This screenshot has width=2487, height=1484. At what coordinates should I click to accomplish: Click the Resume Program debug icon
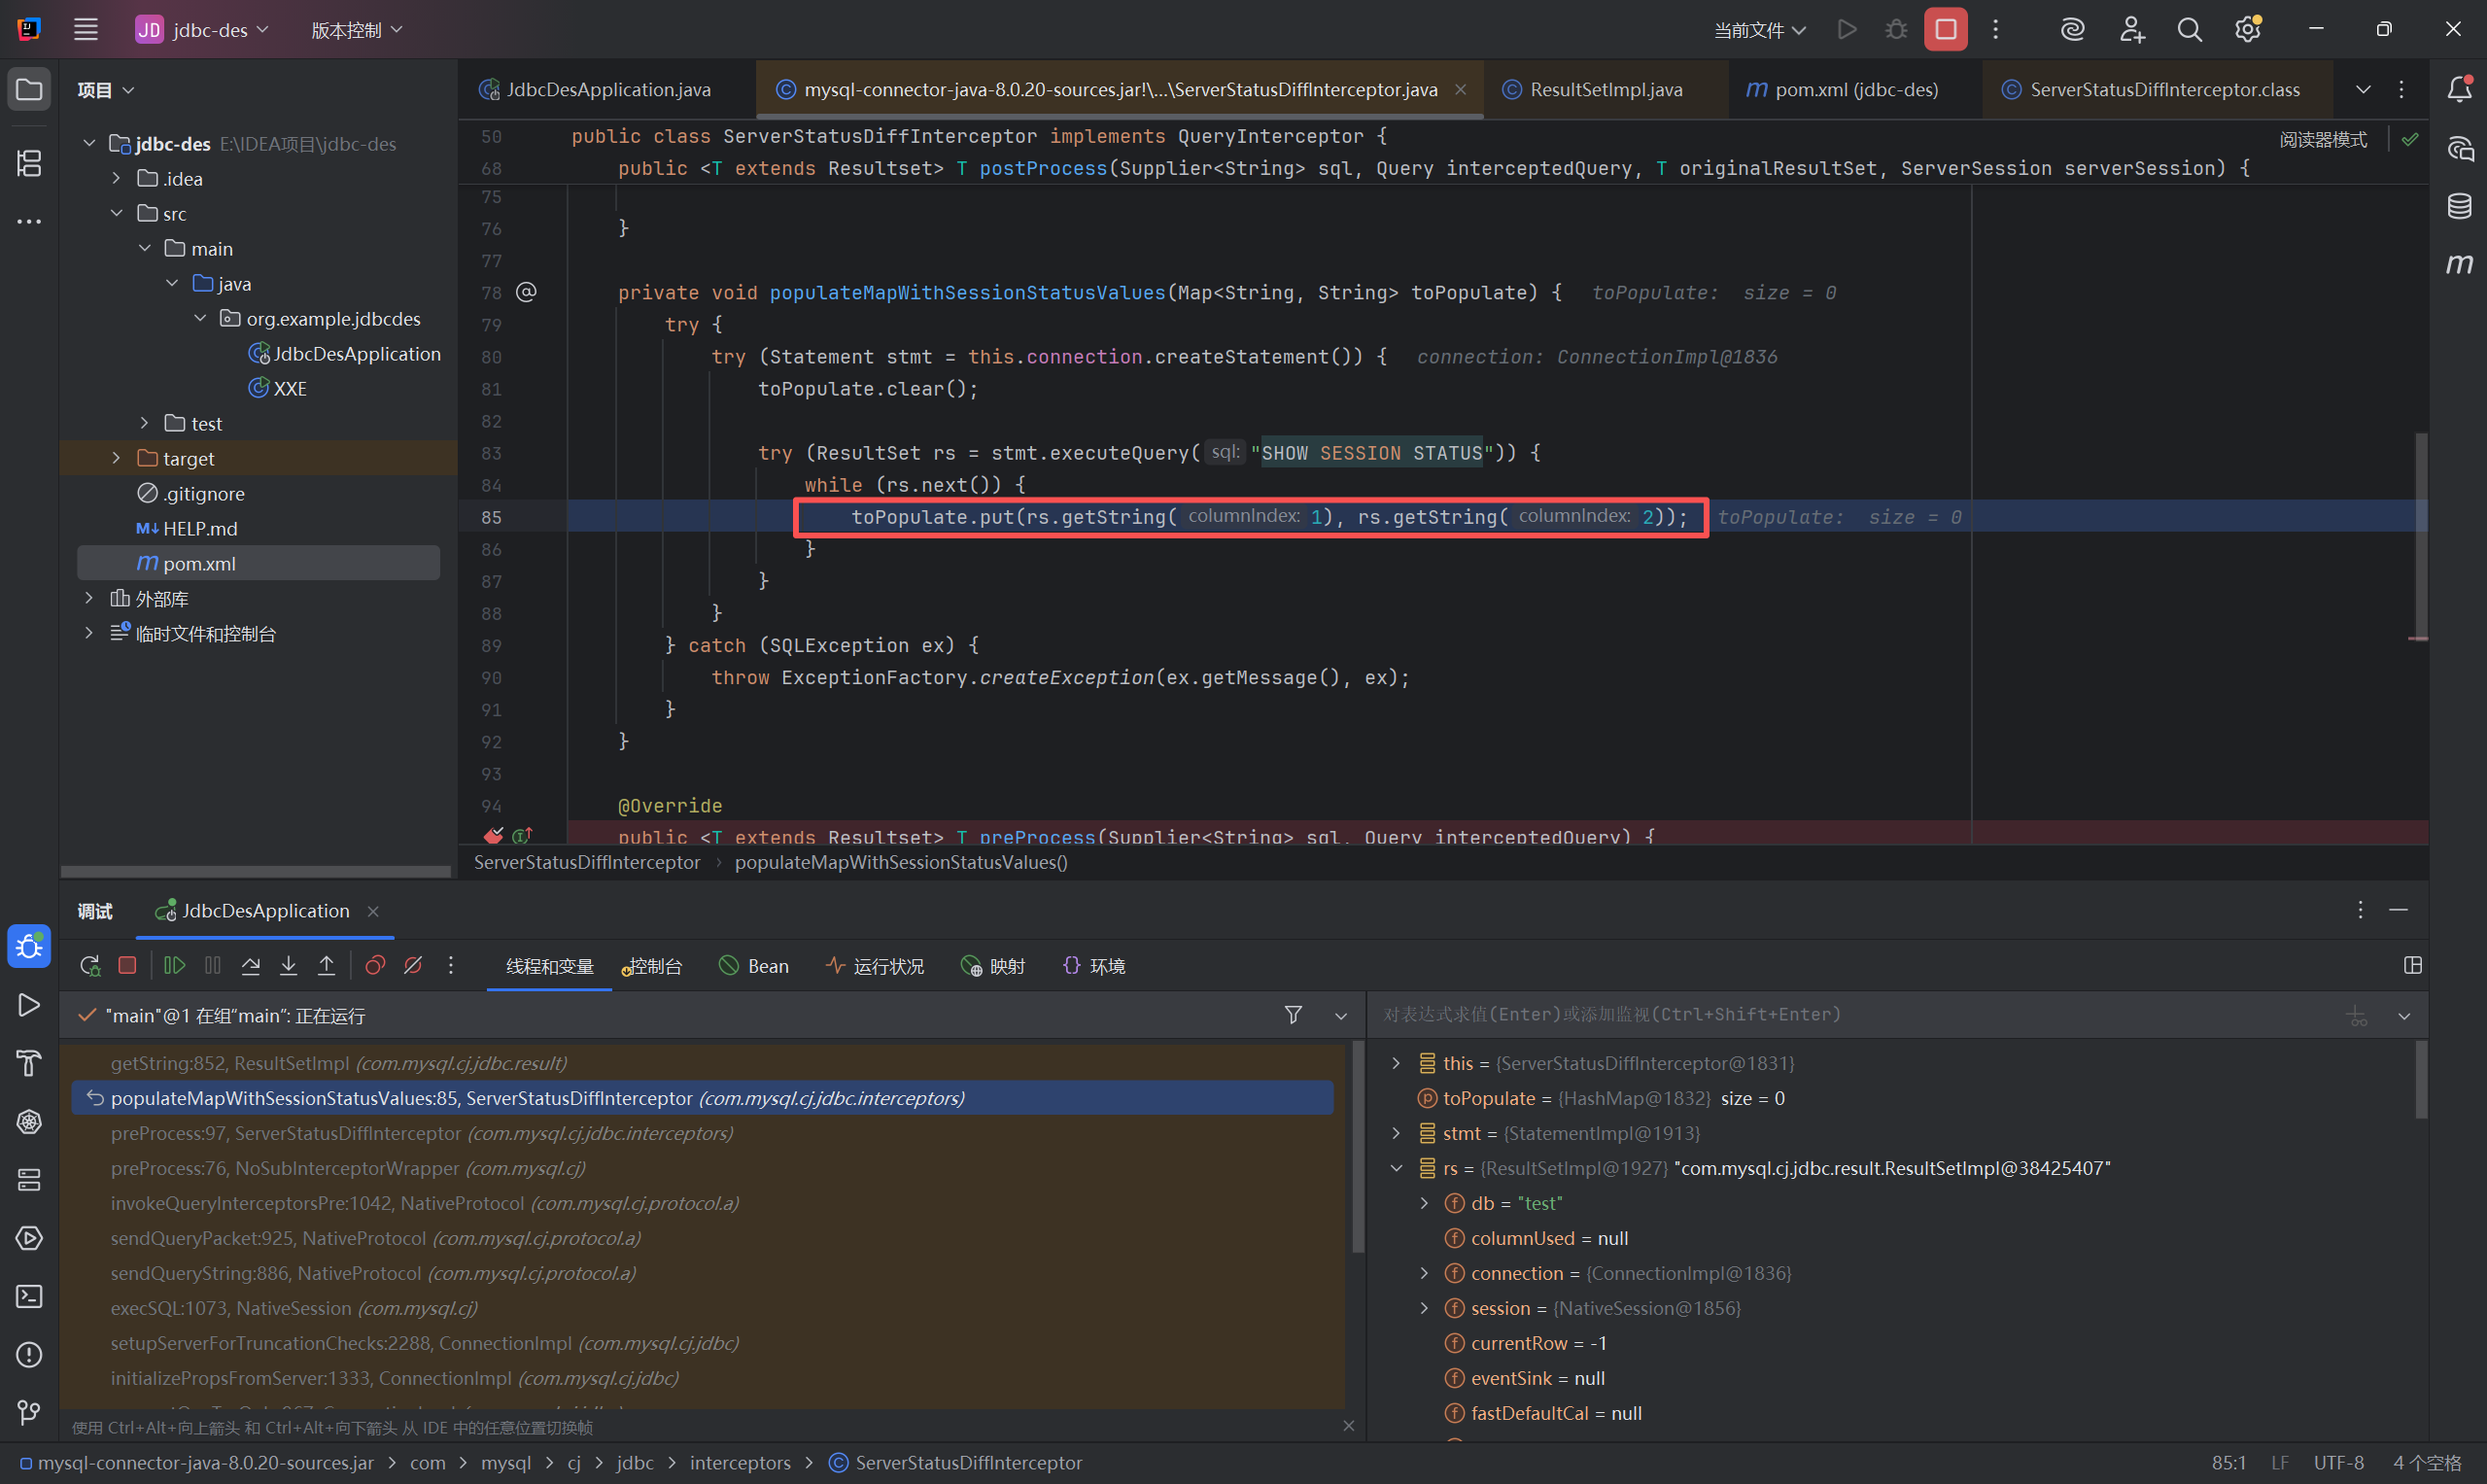tap(174, 965)
